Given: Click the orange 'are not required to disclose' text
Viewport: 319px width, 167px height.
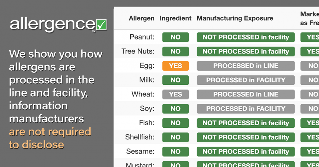Looking at the screenshot, I should (x=50, y=138).
